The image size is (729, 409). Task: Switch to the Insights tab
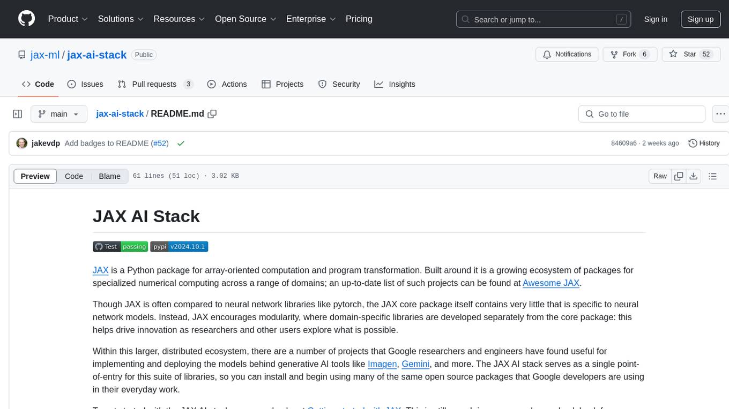(395, 84)
